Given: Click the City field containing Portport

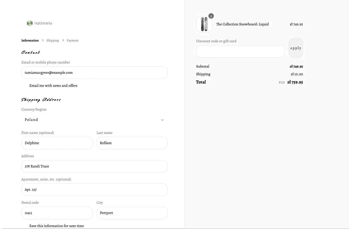Looking at the screenshot, I should click(132, 213).
